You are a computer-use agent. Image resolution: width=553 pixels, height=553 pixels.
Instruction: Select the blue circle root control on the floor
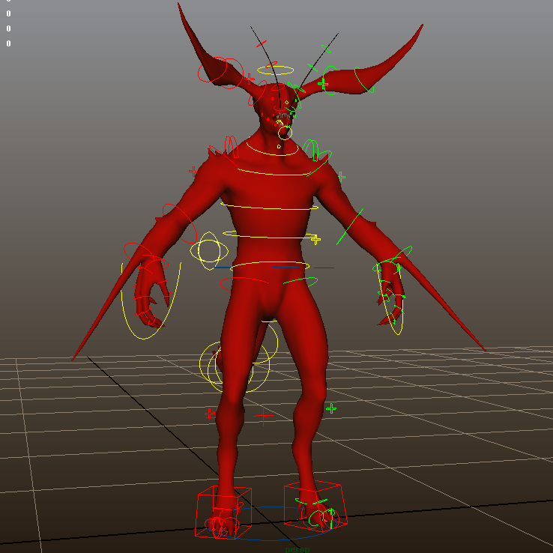click(x=270, y=524)
